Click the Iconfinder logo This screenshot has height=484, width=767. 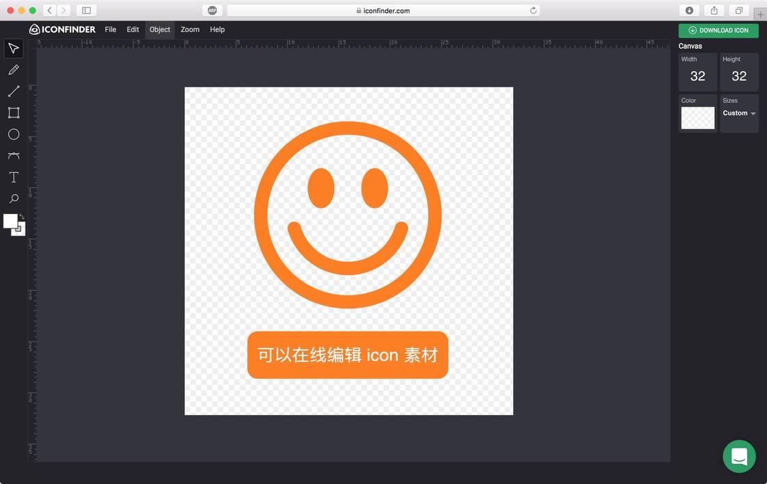tap(62, 29)
